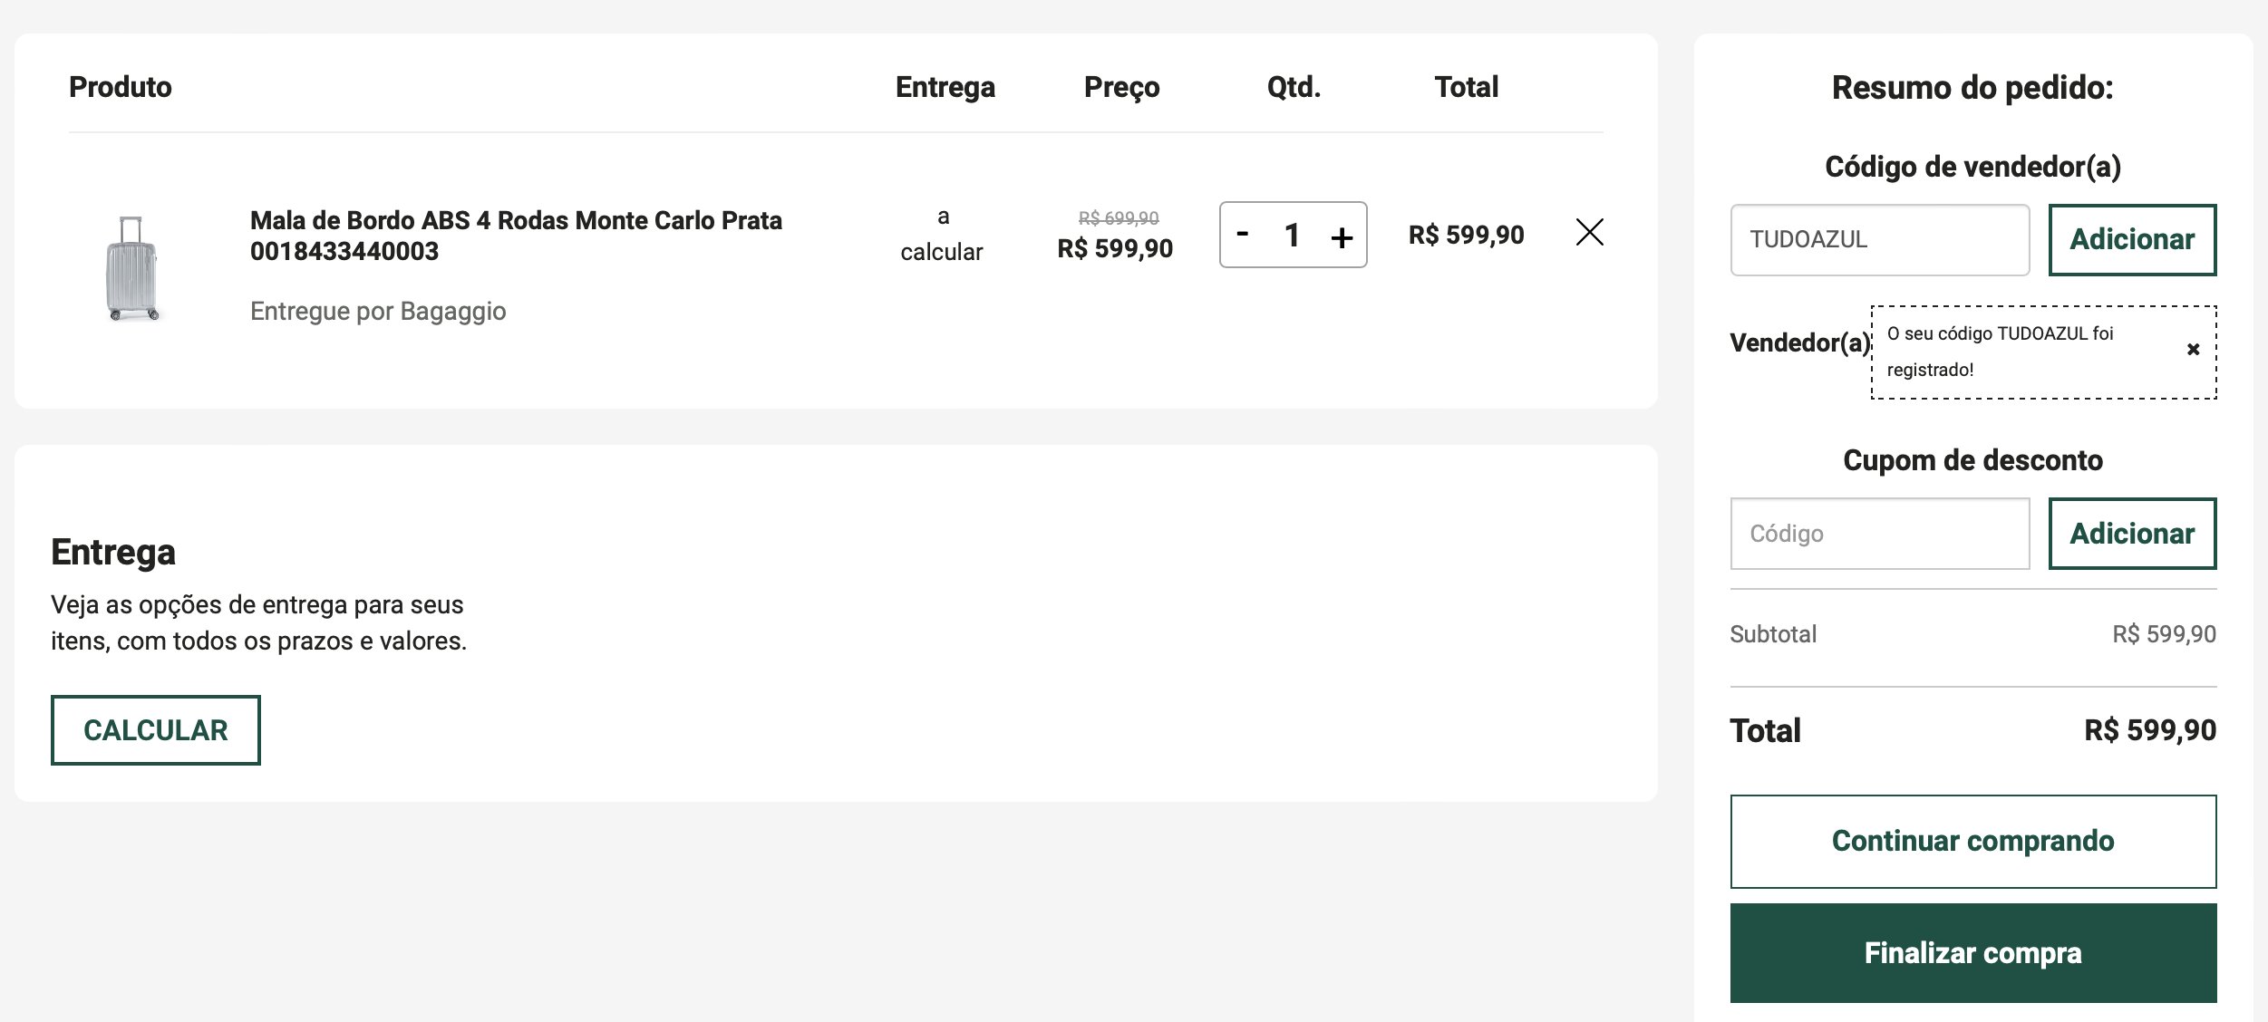
Task: Click the 'Cupom de desconto' heading
Action: pos(1972,460)
